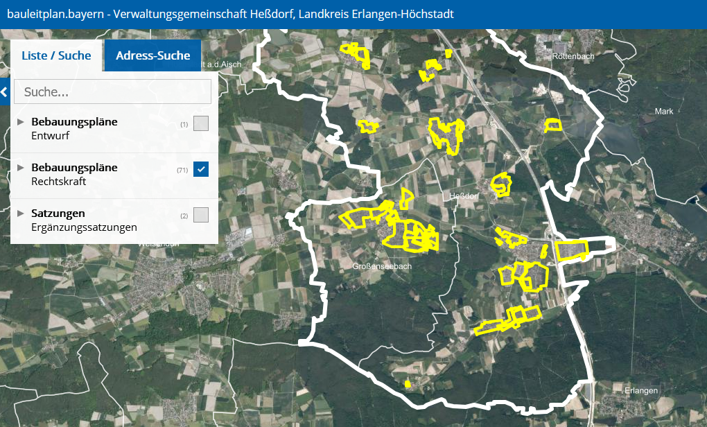This screenshot has height=427, width=707.
Task: Click the Satzungen layer name text
Action: tap(58, 214)
